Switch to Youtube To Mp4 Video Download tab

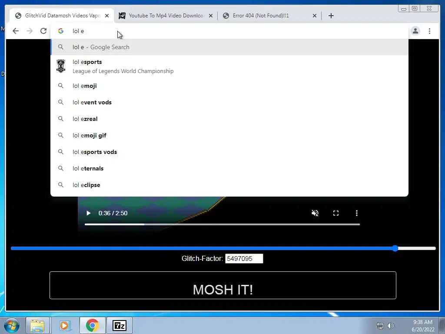pos(166,16)
